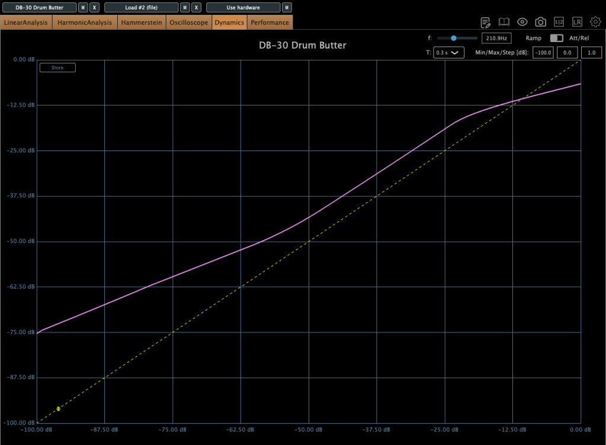Open the Load #2 (file) selector

pos(141,8)
